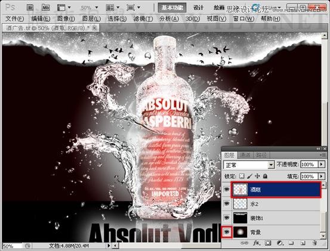
Task: Select the 图层 layers tab
Action: pyautogui.click(x=229, y=155)
